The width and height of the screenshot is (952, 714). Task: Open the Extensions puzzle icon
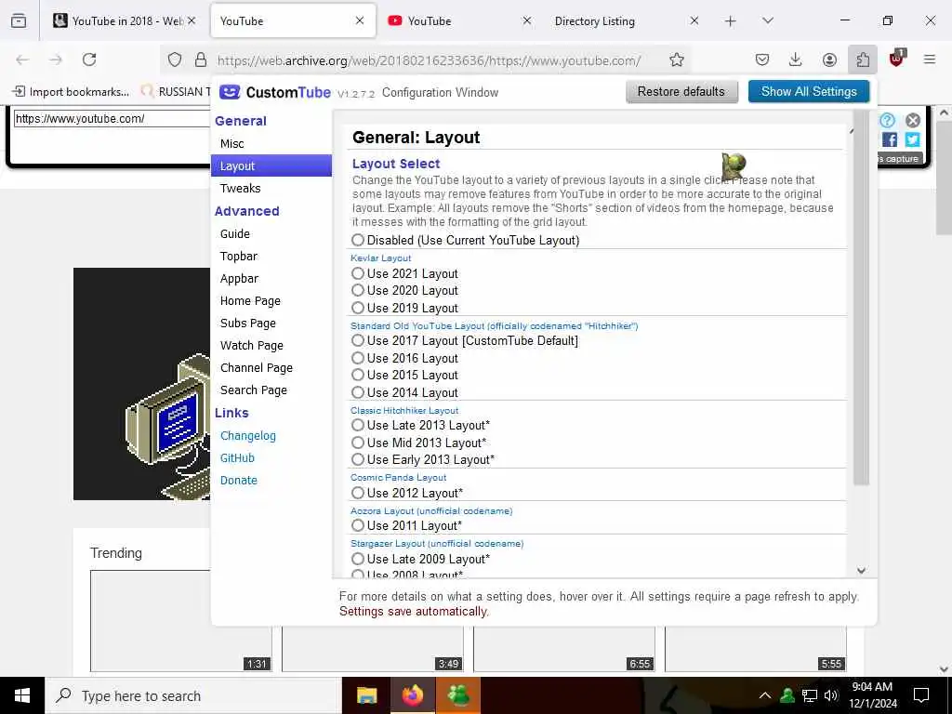(863, 59)
